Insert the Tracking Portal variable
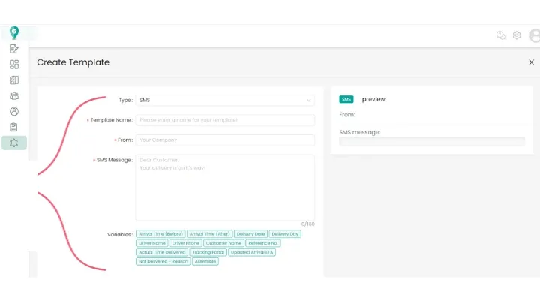Screen dimensions: 540x304 point(208,252)
